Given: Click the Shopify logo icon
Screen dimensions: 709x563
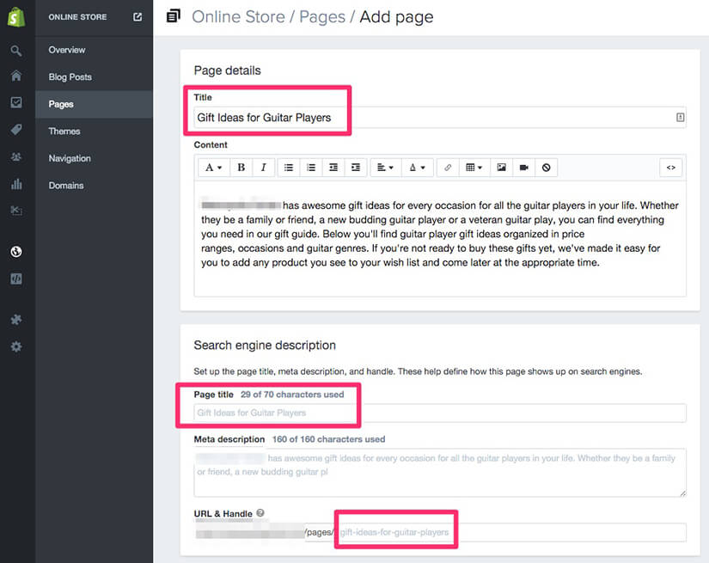Looking at the screenshot, I should [x=16, y=17].
